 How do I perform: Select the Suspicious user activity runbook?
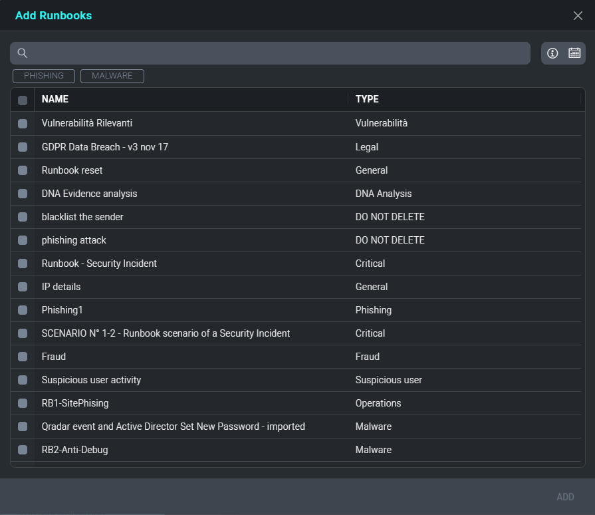(92, 380)
